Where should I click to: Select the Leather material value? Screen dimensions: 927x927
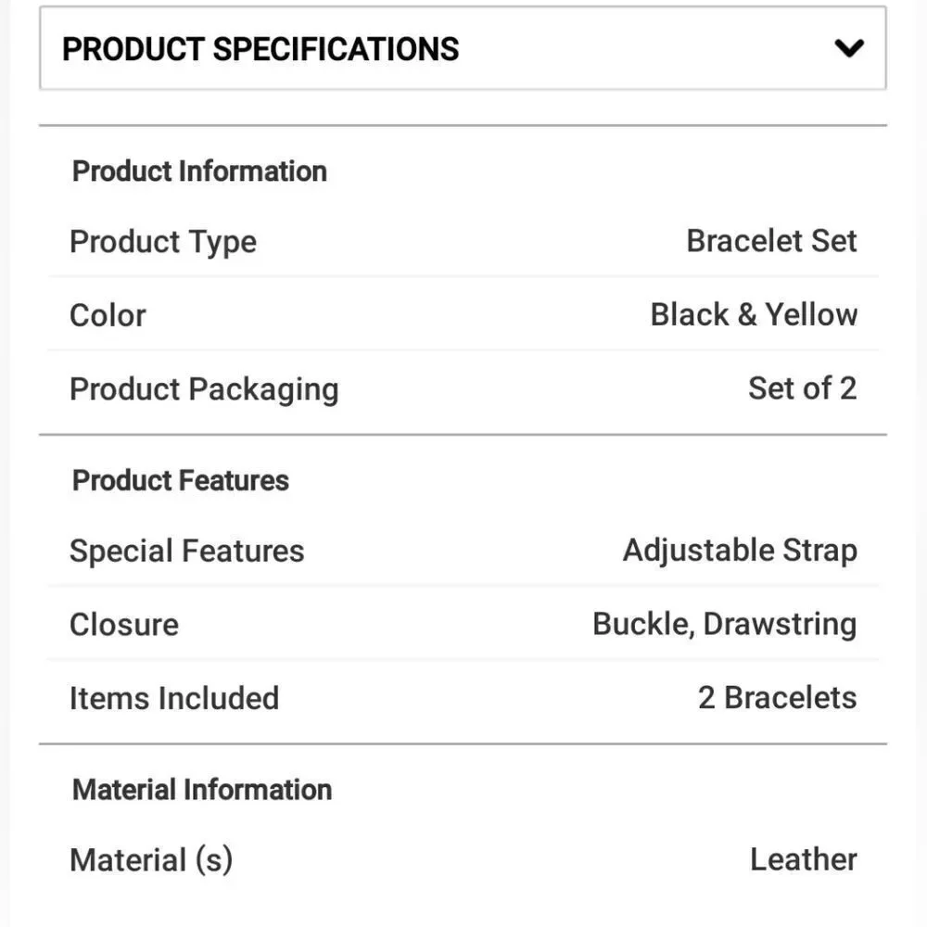pos(803,859)
